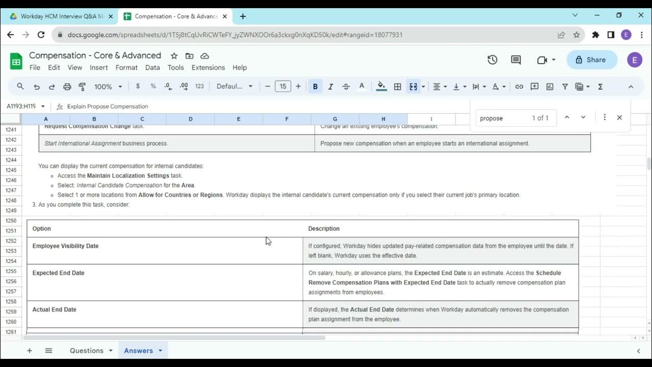Open comment history icon

coord(516,60)
